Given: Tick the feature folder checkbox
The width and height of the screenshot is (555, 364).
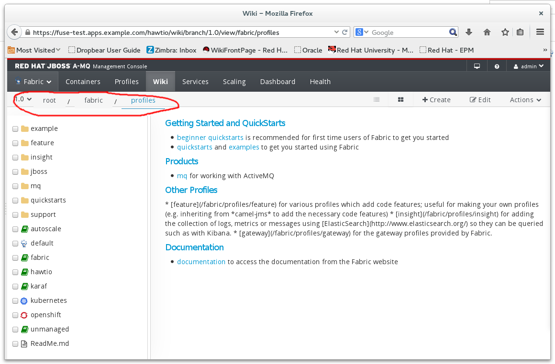Looking at the screenshot, I should pos(15,143).
